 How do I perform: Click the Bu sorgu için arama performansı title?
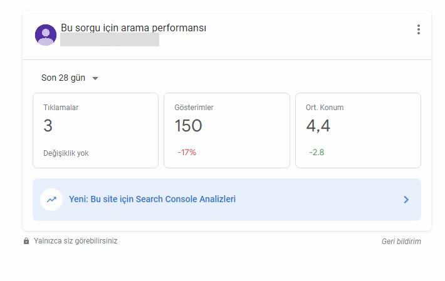coord(133,28)
